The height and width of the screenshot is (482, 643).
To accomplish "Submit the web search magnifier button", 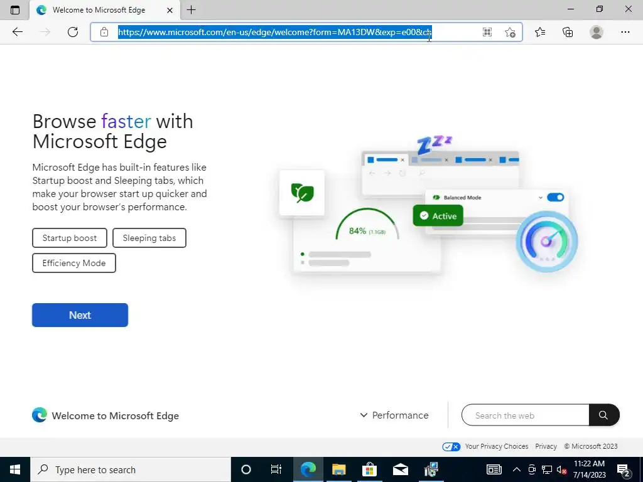I will click(x=603, y=415).
